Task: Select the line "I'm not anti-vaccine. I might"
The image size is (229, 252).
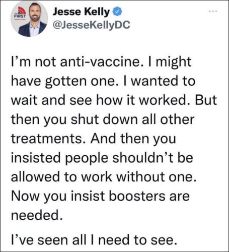Action: 101,61
